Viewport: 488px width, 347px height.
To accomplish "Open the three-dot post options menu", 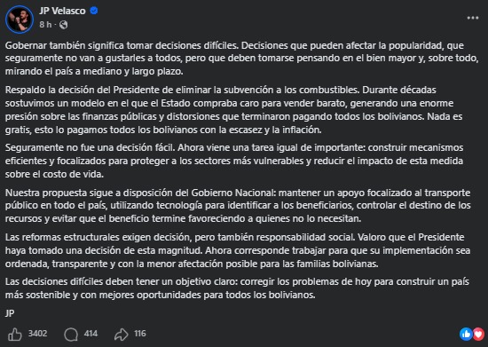I will (473, 18).
